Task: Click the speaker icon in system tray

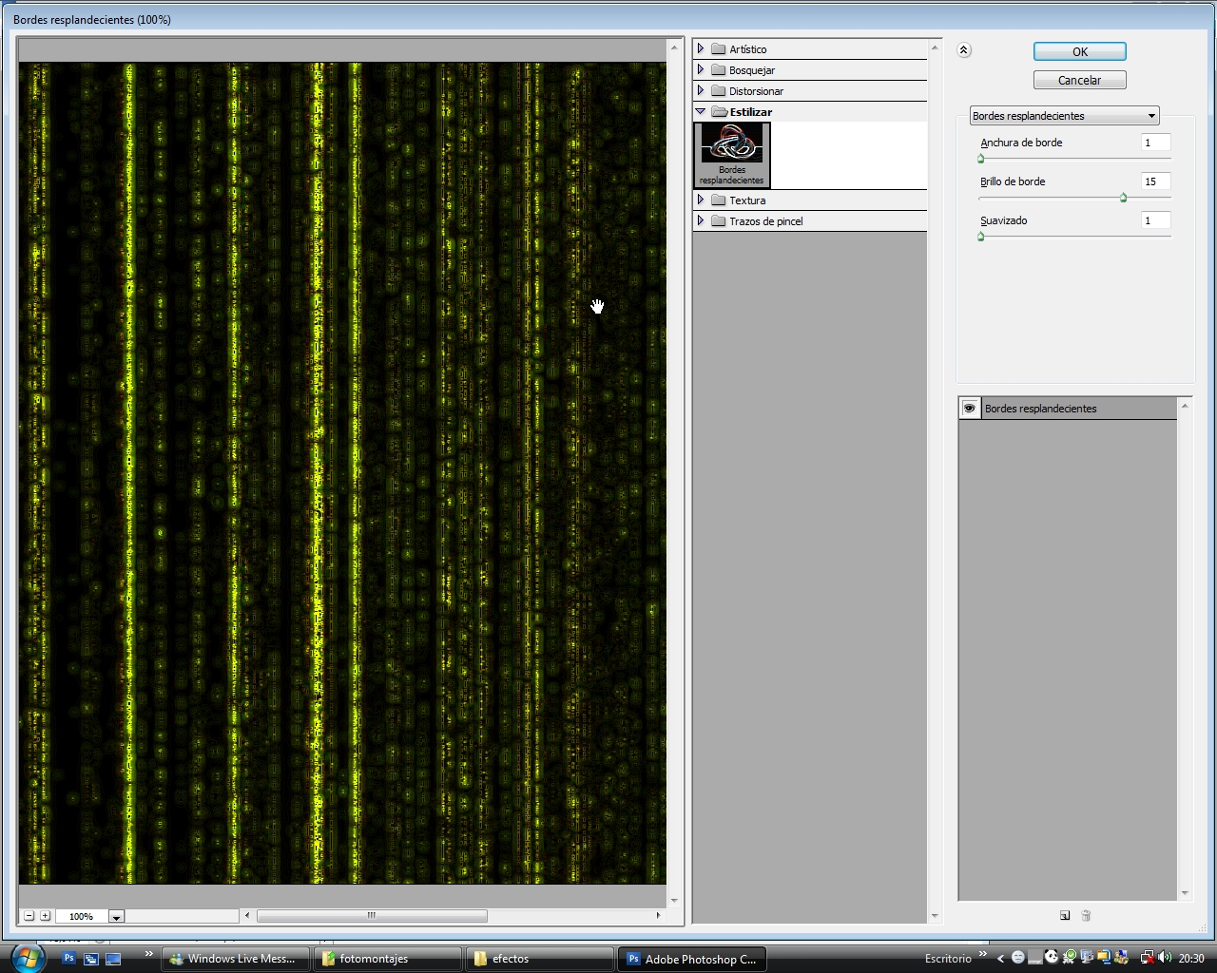Action: (1162, 959)
